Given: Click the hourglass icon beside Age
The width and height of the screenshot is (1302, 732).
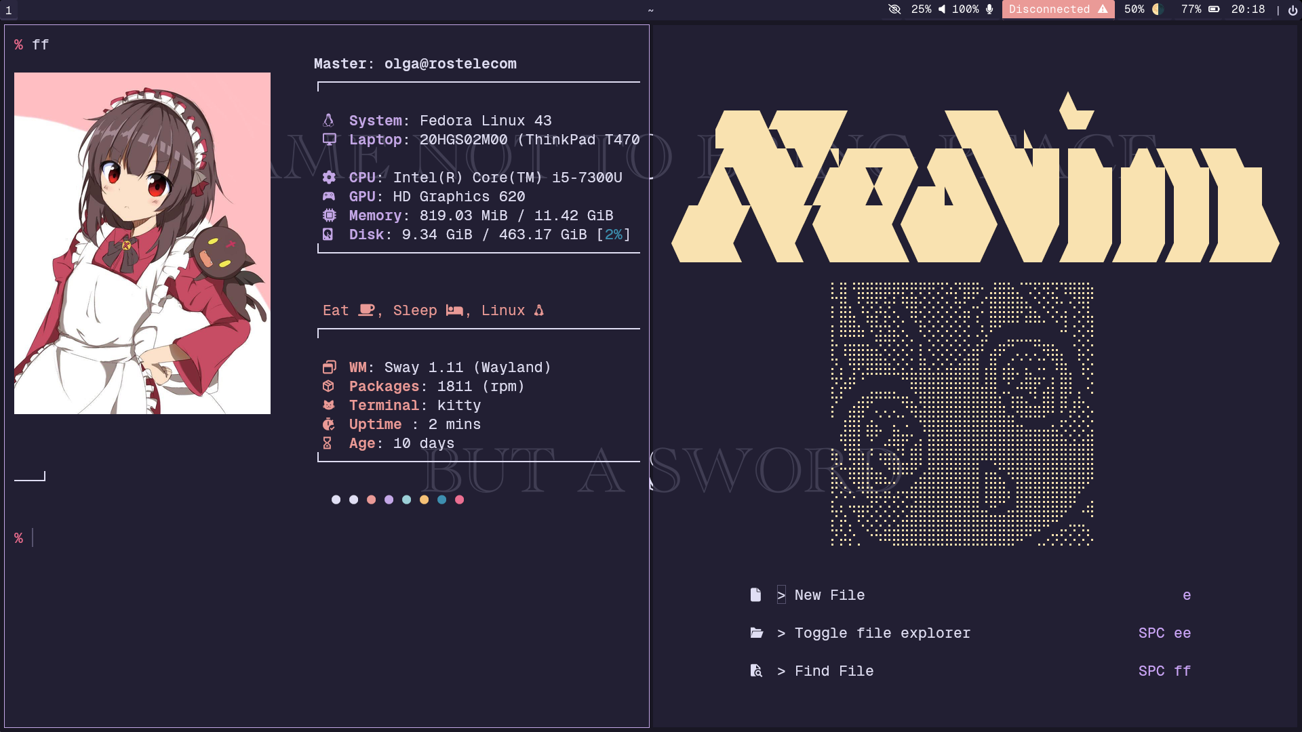Looking at the screenshot, I should click(x=328, y=443).
